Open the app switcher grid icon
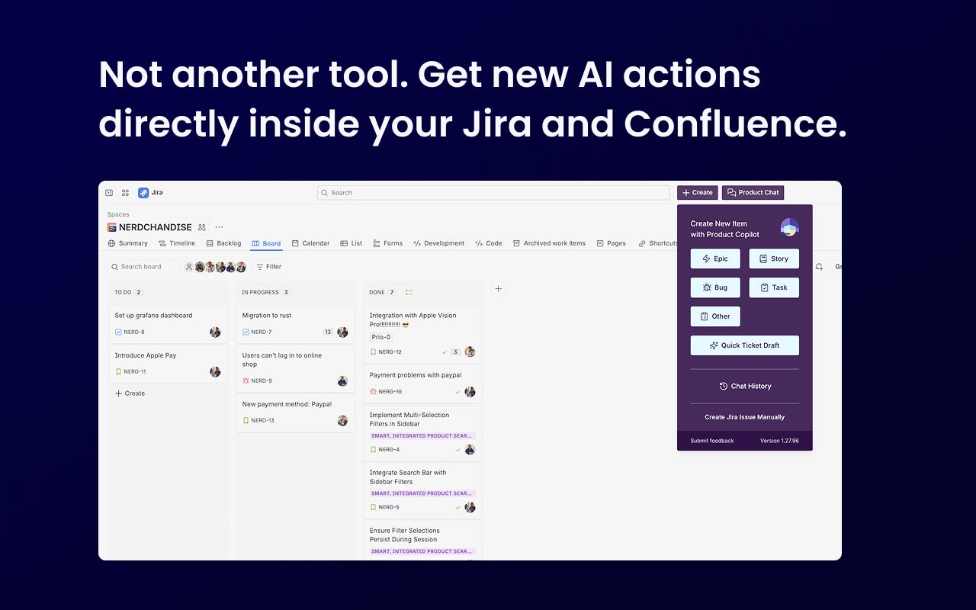 click(125, 193)
